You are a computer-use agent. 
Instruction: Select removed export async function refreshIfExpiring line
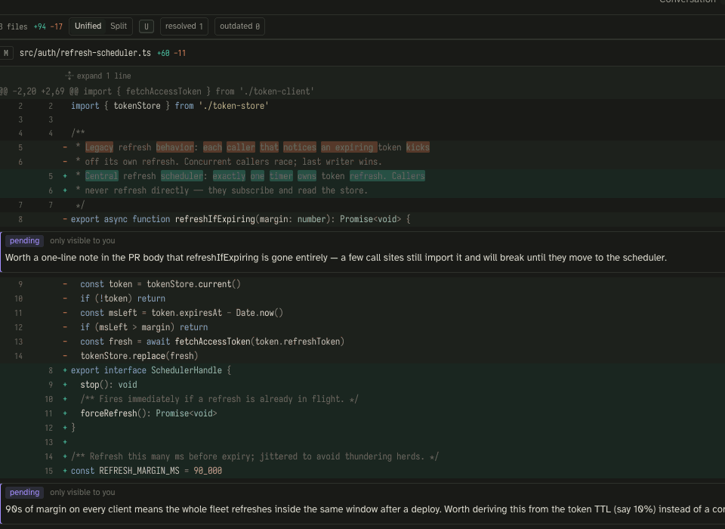click(362, 219)
